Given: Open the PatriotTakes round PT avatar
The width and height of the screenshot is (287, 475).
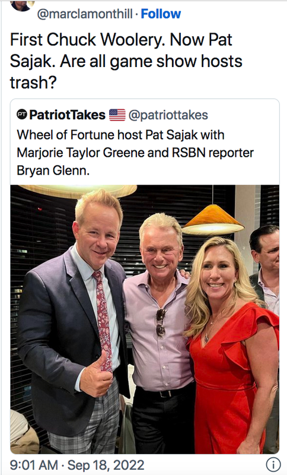Looking at the screenshot, I should [22, 115].
